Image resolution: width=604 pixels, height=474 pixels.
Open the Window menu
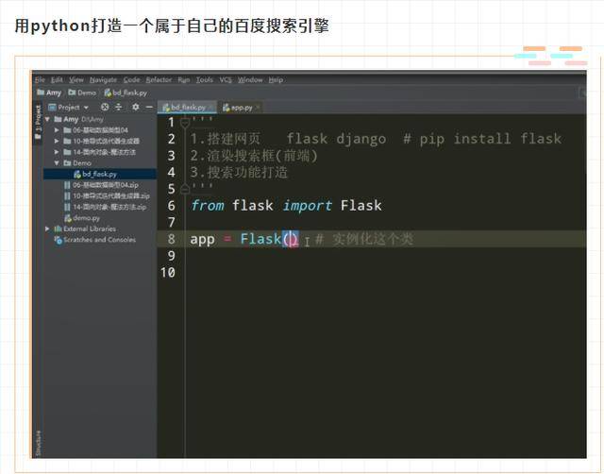[250, 79]
